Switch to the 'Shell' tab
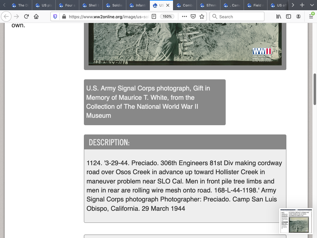Viewport: 317px width, 238px height. (91, 5)
